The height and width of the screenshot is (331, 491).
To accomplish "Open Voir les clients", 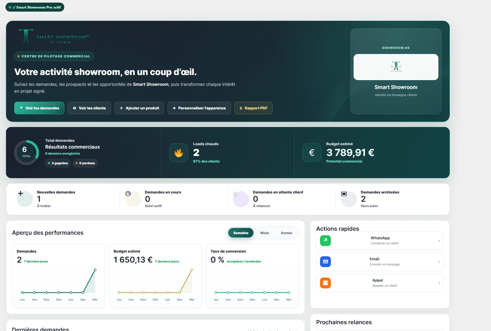I will pyautogui.click(x=89, y=108).
